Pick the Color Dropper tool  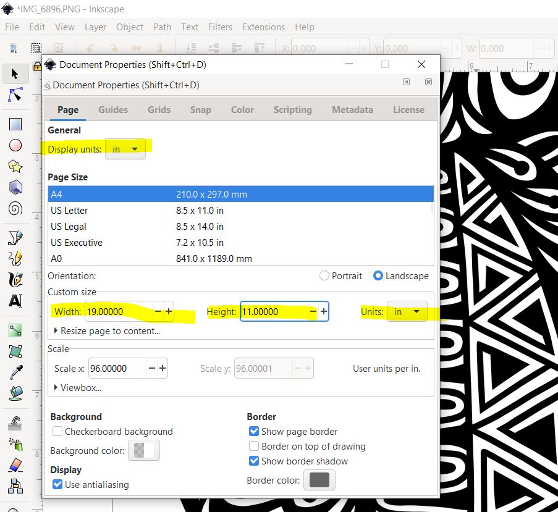pyautogui.click(x=15, y=372)
